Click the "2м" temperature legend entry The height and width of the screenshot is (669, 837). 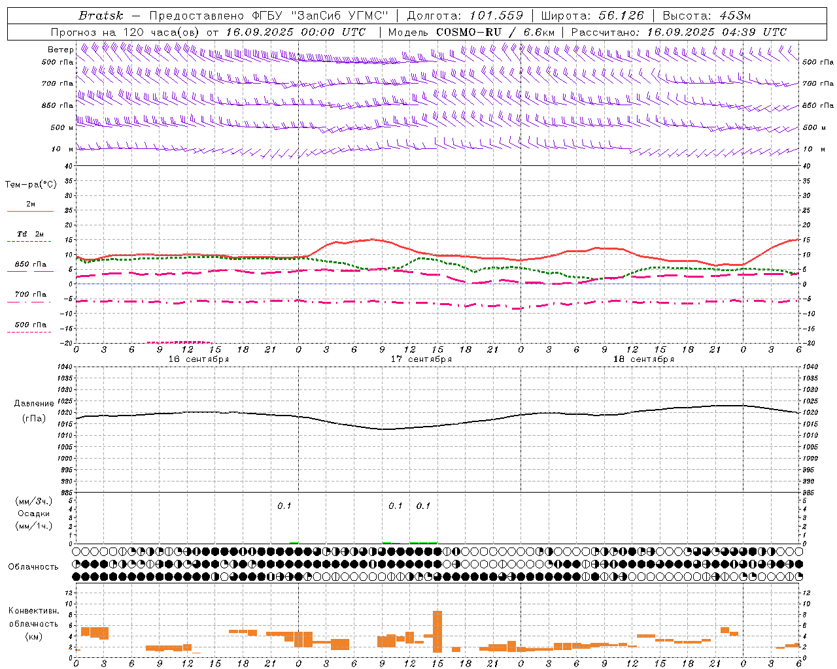tap(31, 204)
